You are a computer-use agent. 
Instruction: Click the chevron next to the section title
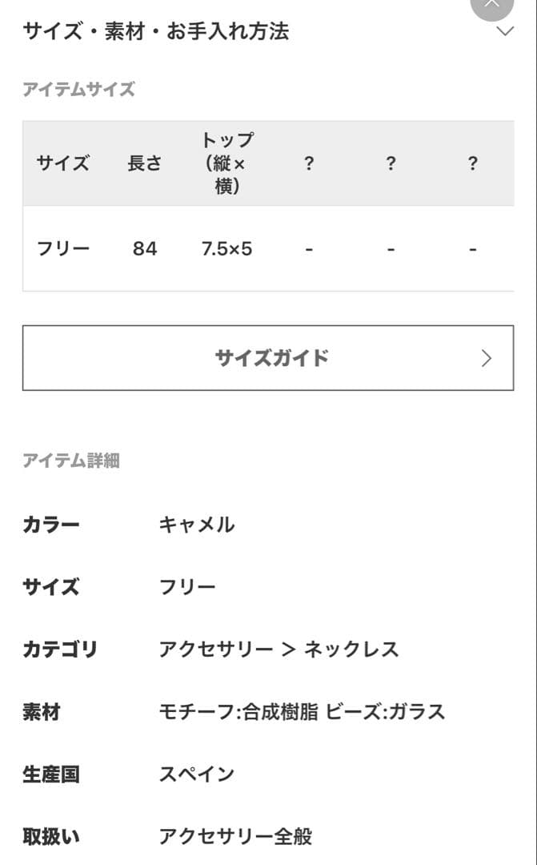tap(504, 32)
